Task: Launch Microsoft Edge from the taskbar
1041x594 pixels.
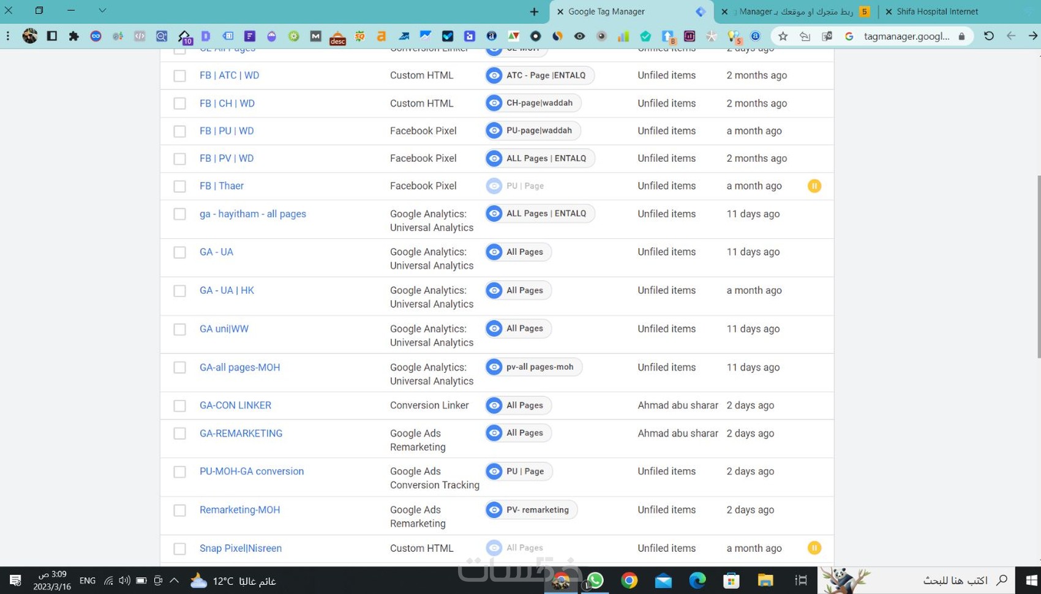Action: (x=697, y=580)
